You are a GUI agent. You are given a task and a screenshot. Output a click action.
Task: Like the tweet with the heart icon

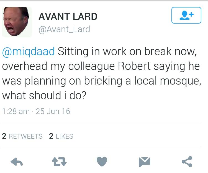(102, 162)
